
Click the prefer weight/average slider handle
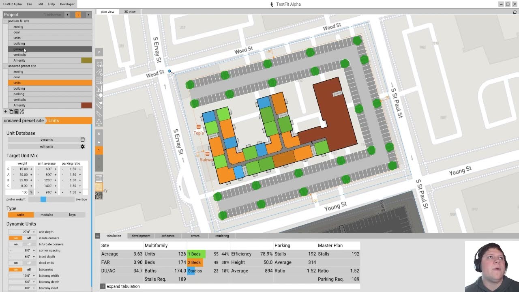[x=43, y=199]
